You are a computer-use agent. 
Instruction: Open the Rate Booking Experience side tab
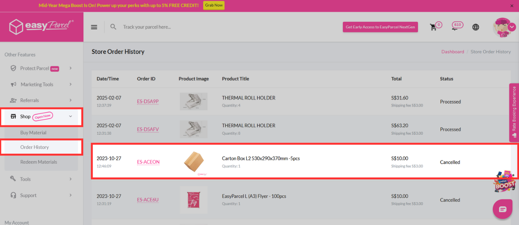[x=514, y=112]
